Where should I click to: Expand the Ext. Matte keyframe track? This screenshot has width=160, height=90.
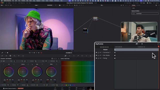(x=102, y=55)
